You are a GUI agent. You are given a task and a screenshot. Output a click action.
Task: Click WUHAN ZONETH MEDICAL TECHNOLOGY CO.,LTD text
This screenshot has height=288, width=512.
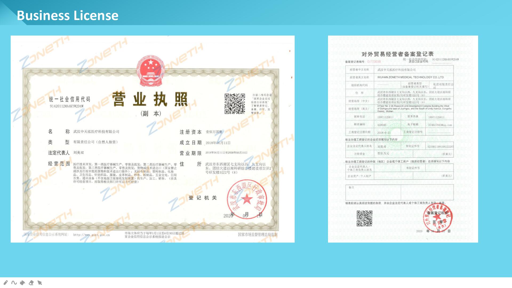pyautogui.click(x=410, y=77)
